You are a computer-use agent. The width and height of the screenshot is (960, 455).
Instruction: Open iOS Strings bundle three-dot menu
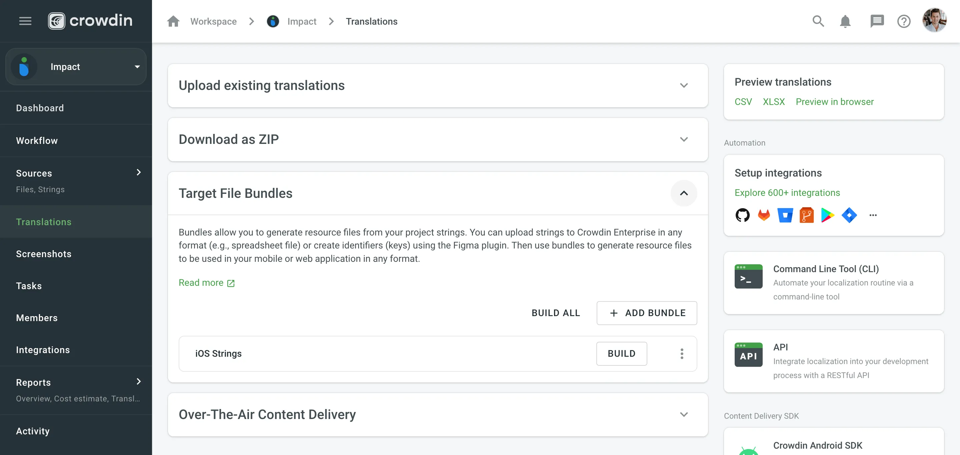point(682,354)
